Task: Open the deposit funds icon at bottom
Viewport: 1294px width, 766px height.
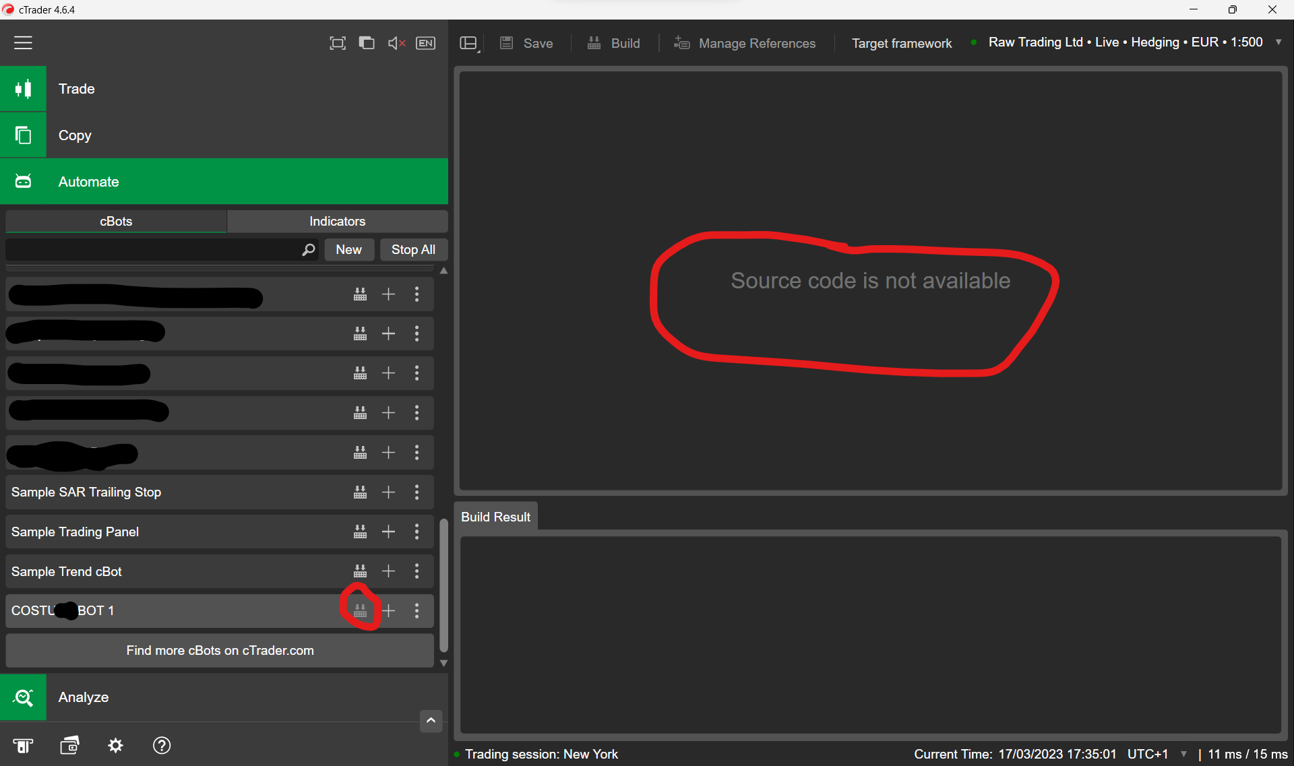Action: click(x=23, y=746)
